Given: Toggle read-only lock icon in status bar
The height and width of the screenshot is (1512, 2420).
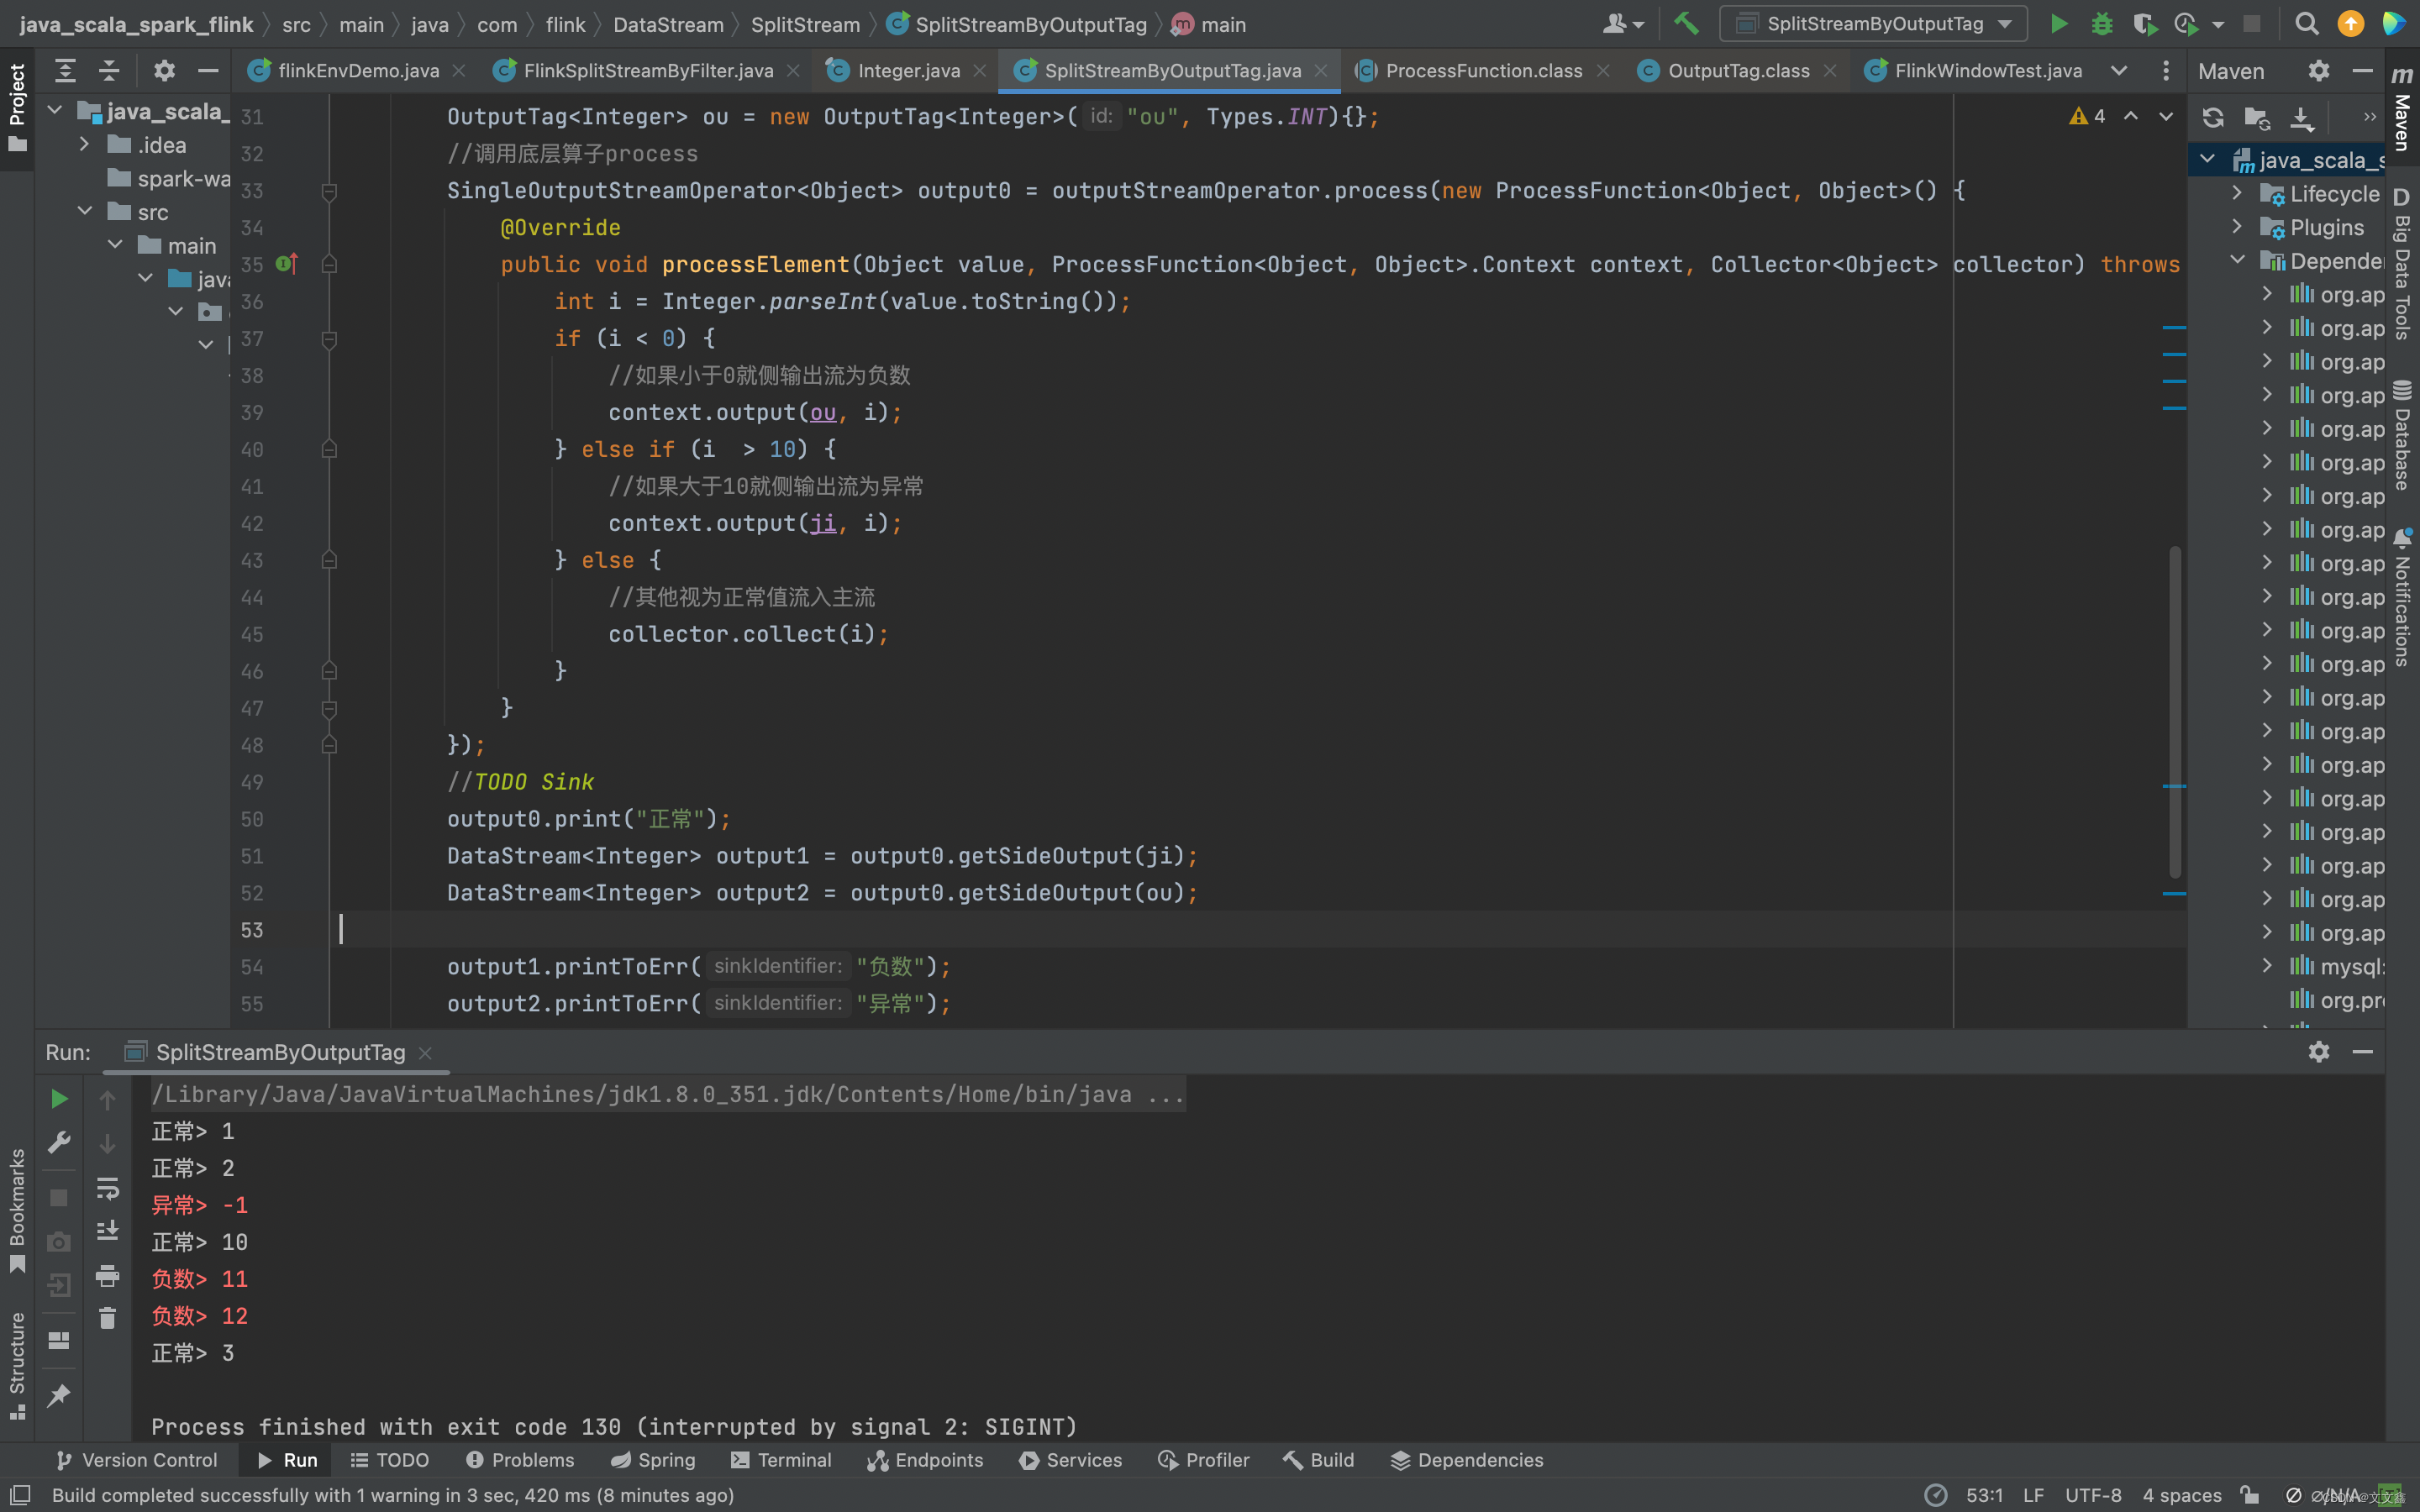Looking at the screenshot, I should tap(2249, 1495).
